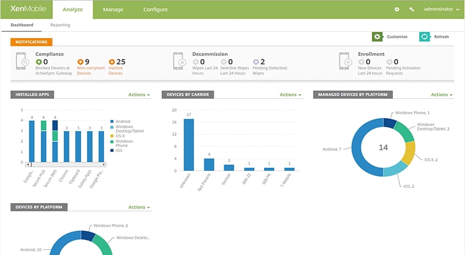Click the Inactive Devices orange marker icon
This screenshot has height=255, width=465.
point(112,62)
